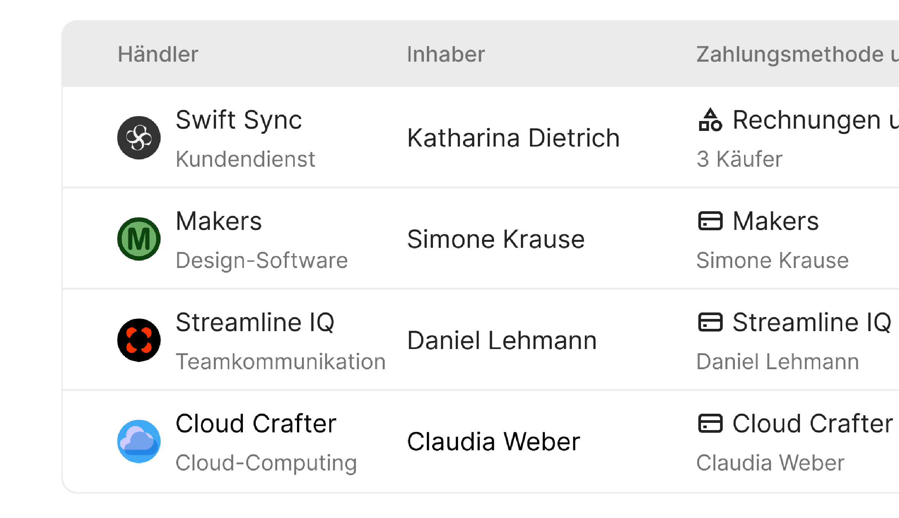Click the credit card icon beside Makers
The image size is (899, 518).
click(x=710, y=221)
